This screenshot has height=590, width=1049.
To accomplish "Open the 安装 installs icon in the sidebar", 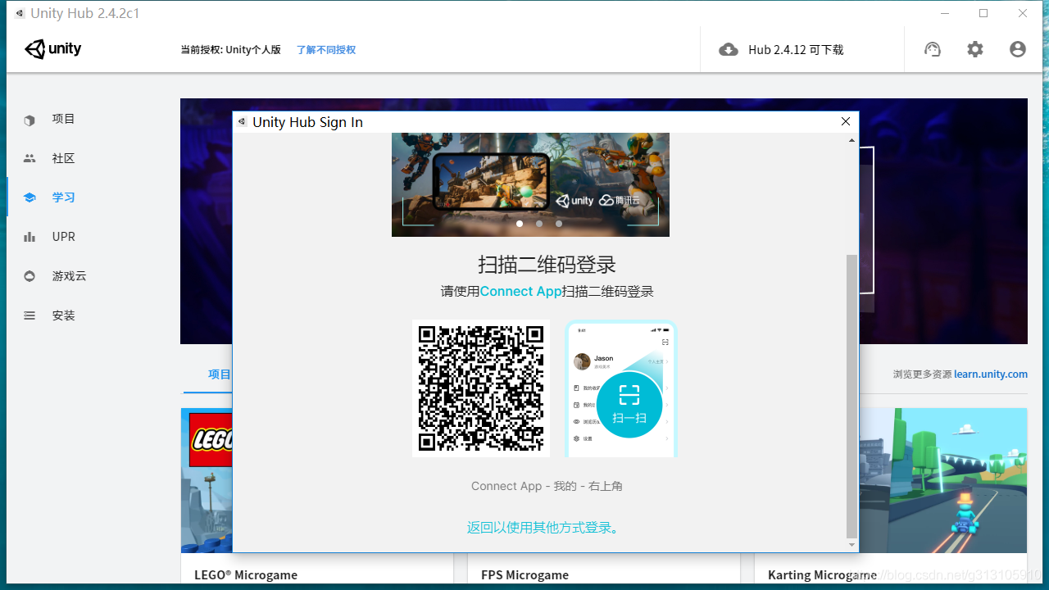I will [x=30, y=315].
